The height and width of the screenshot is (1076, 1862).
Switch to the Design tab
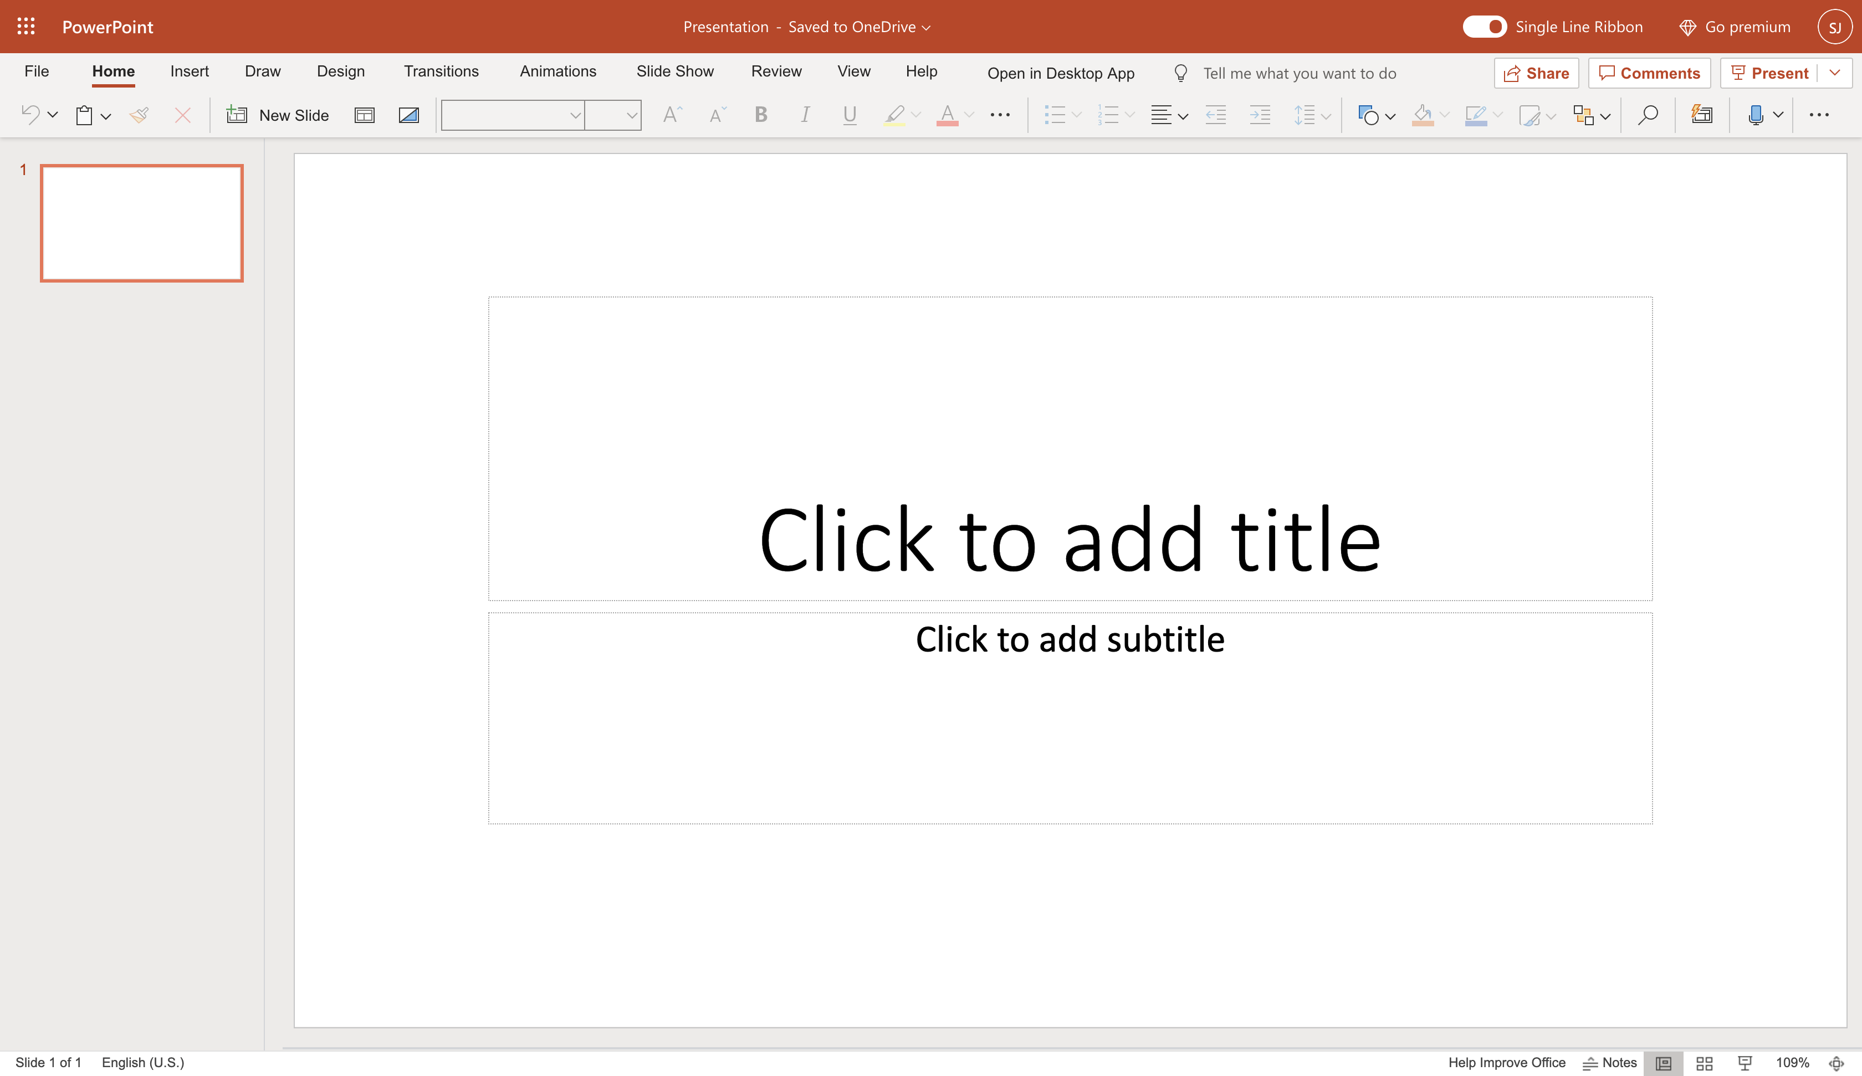[x=341, y=71]
